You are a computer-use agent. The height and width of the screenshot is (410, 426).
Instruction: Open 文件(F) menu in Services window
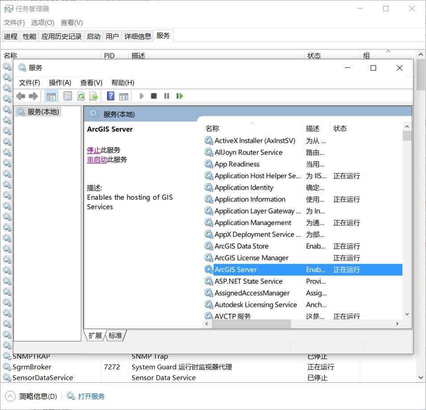tap(29, 83)
